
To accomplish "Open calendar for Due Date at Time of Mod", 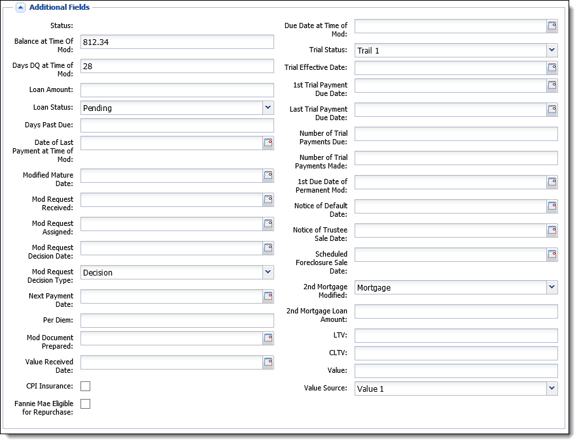I will click(x=552, y=26).
